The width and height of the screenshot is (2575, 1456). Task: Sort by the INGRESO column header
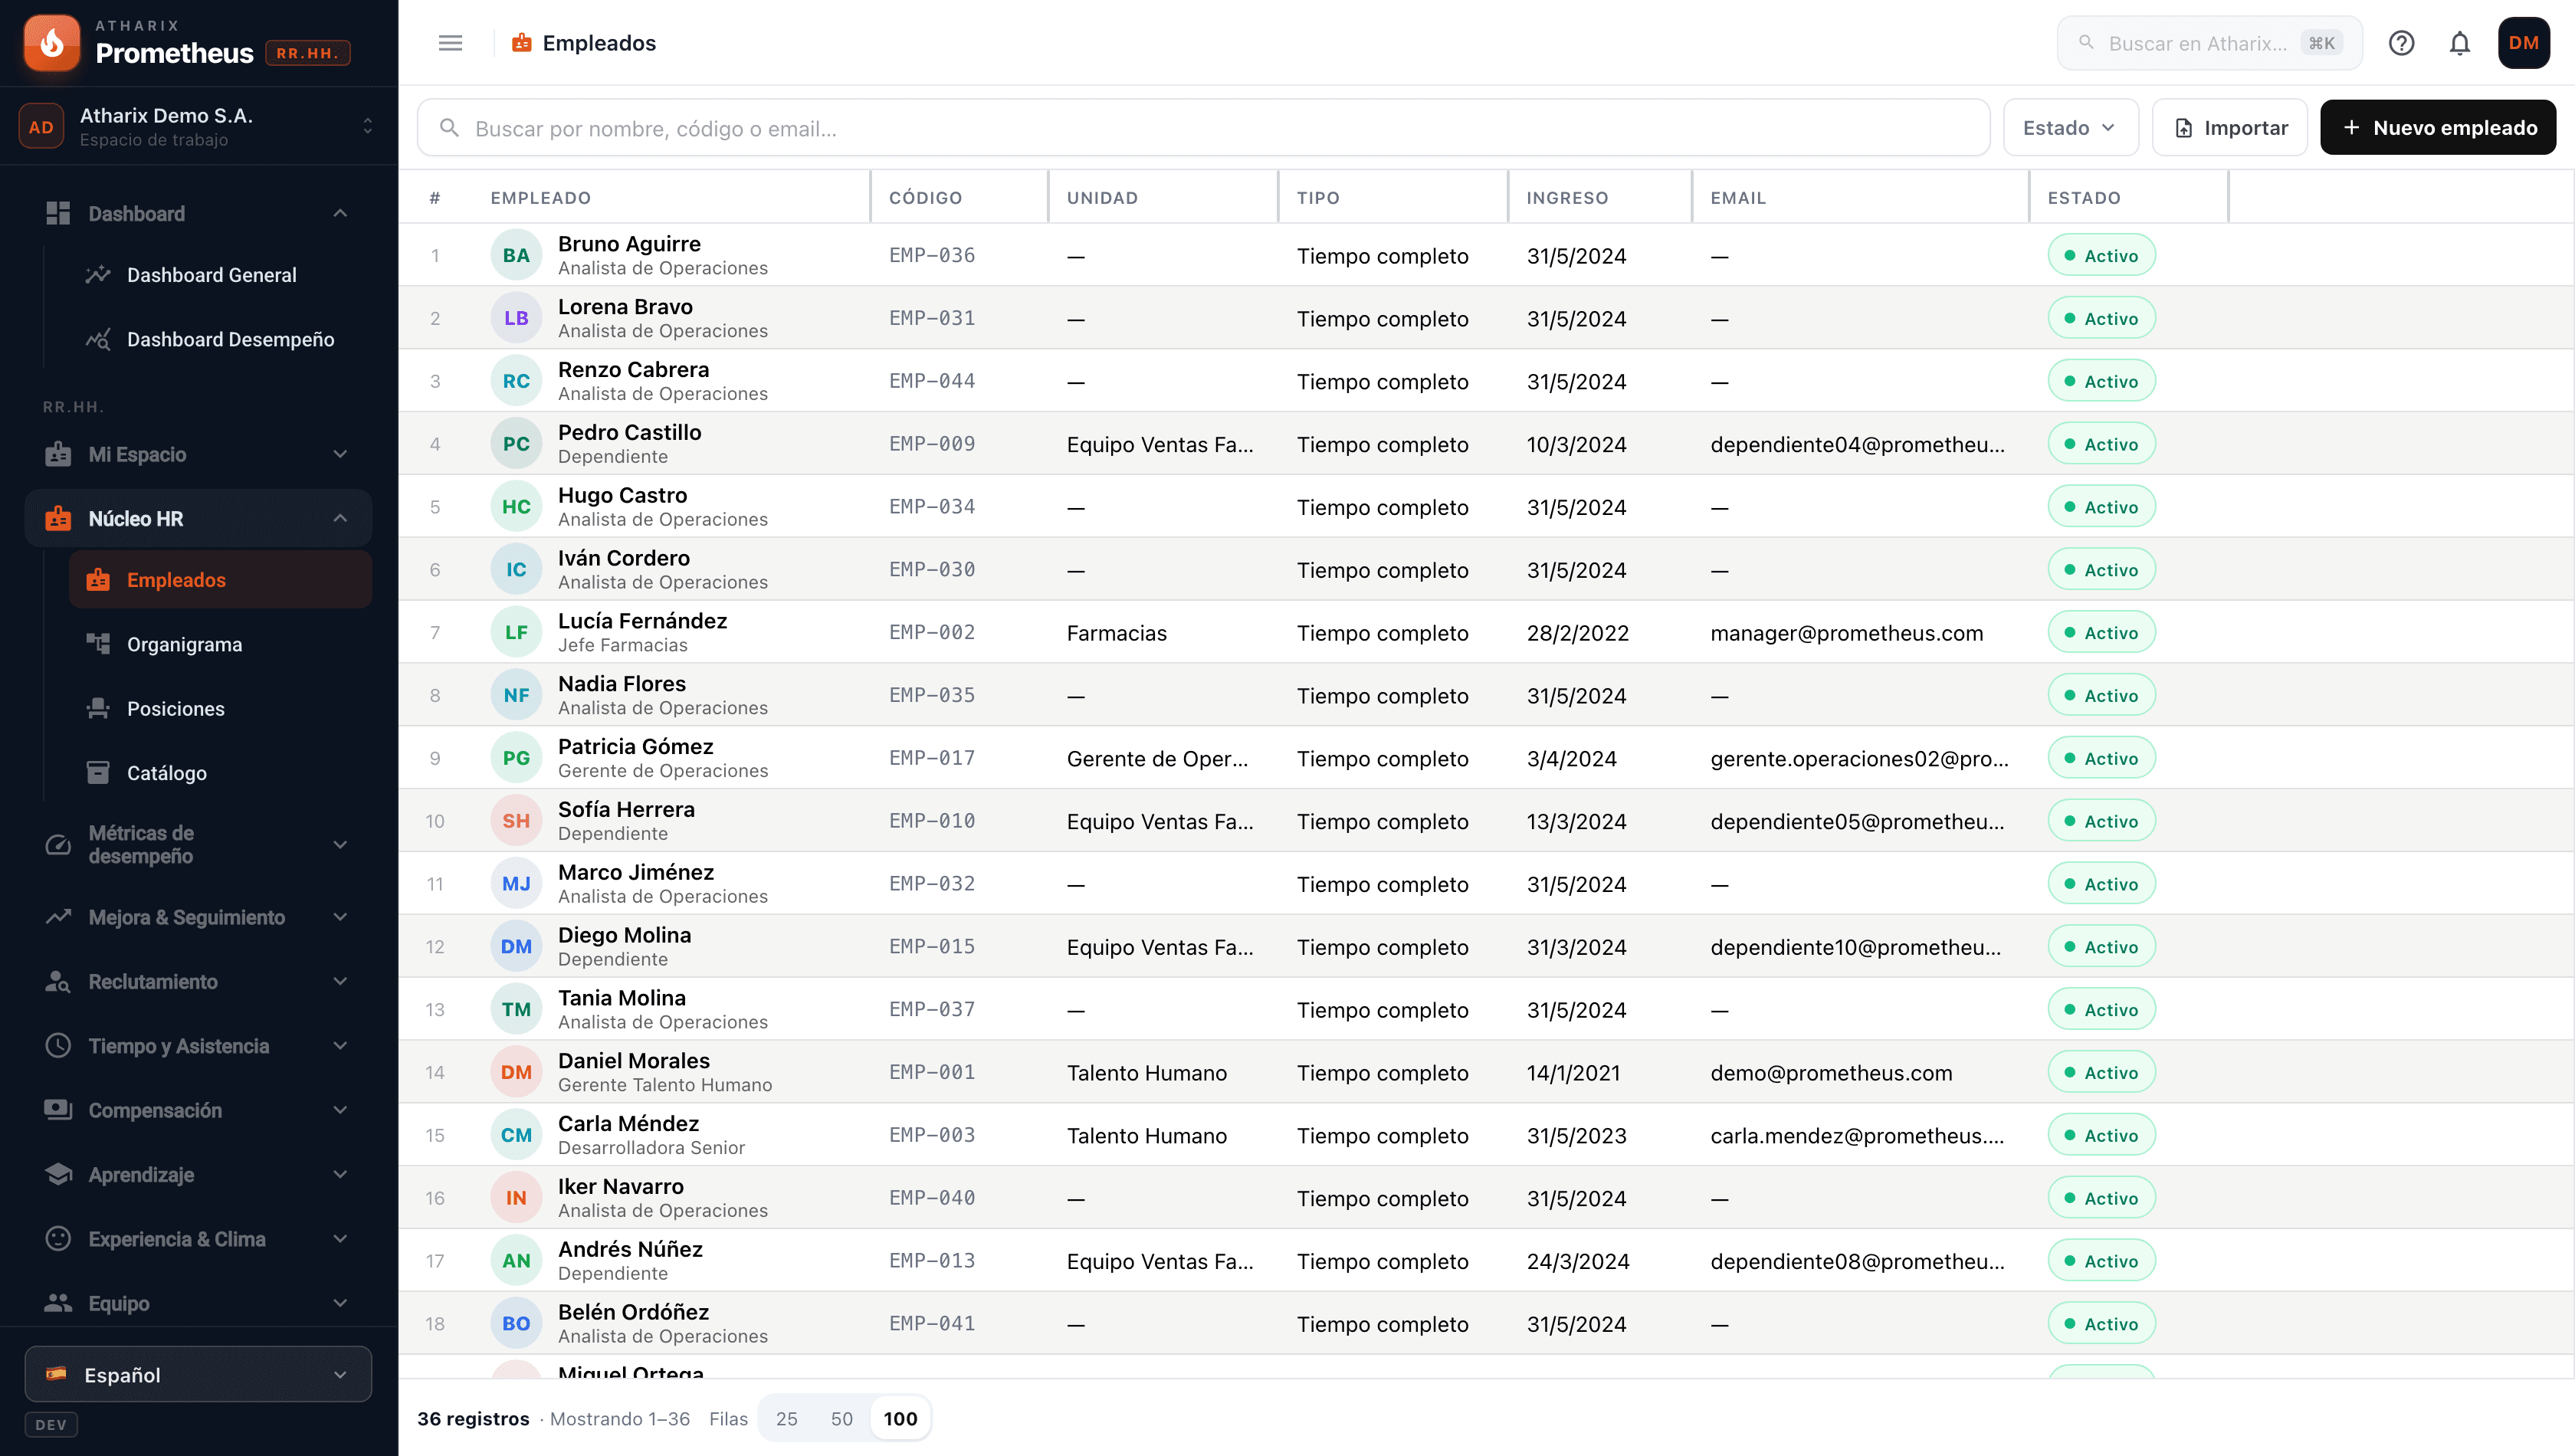click(x=1567, y=197)
